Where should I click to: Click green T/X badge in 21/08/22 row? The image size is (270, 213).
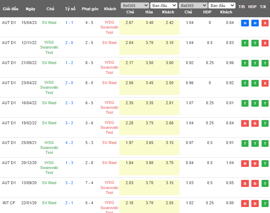coord(265,63)
